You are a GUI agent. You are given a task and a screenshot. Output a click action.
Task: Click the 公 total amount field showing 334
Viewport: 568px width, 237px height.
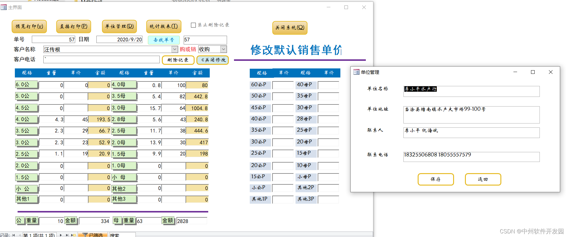point(94,221)
